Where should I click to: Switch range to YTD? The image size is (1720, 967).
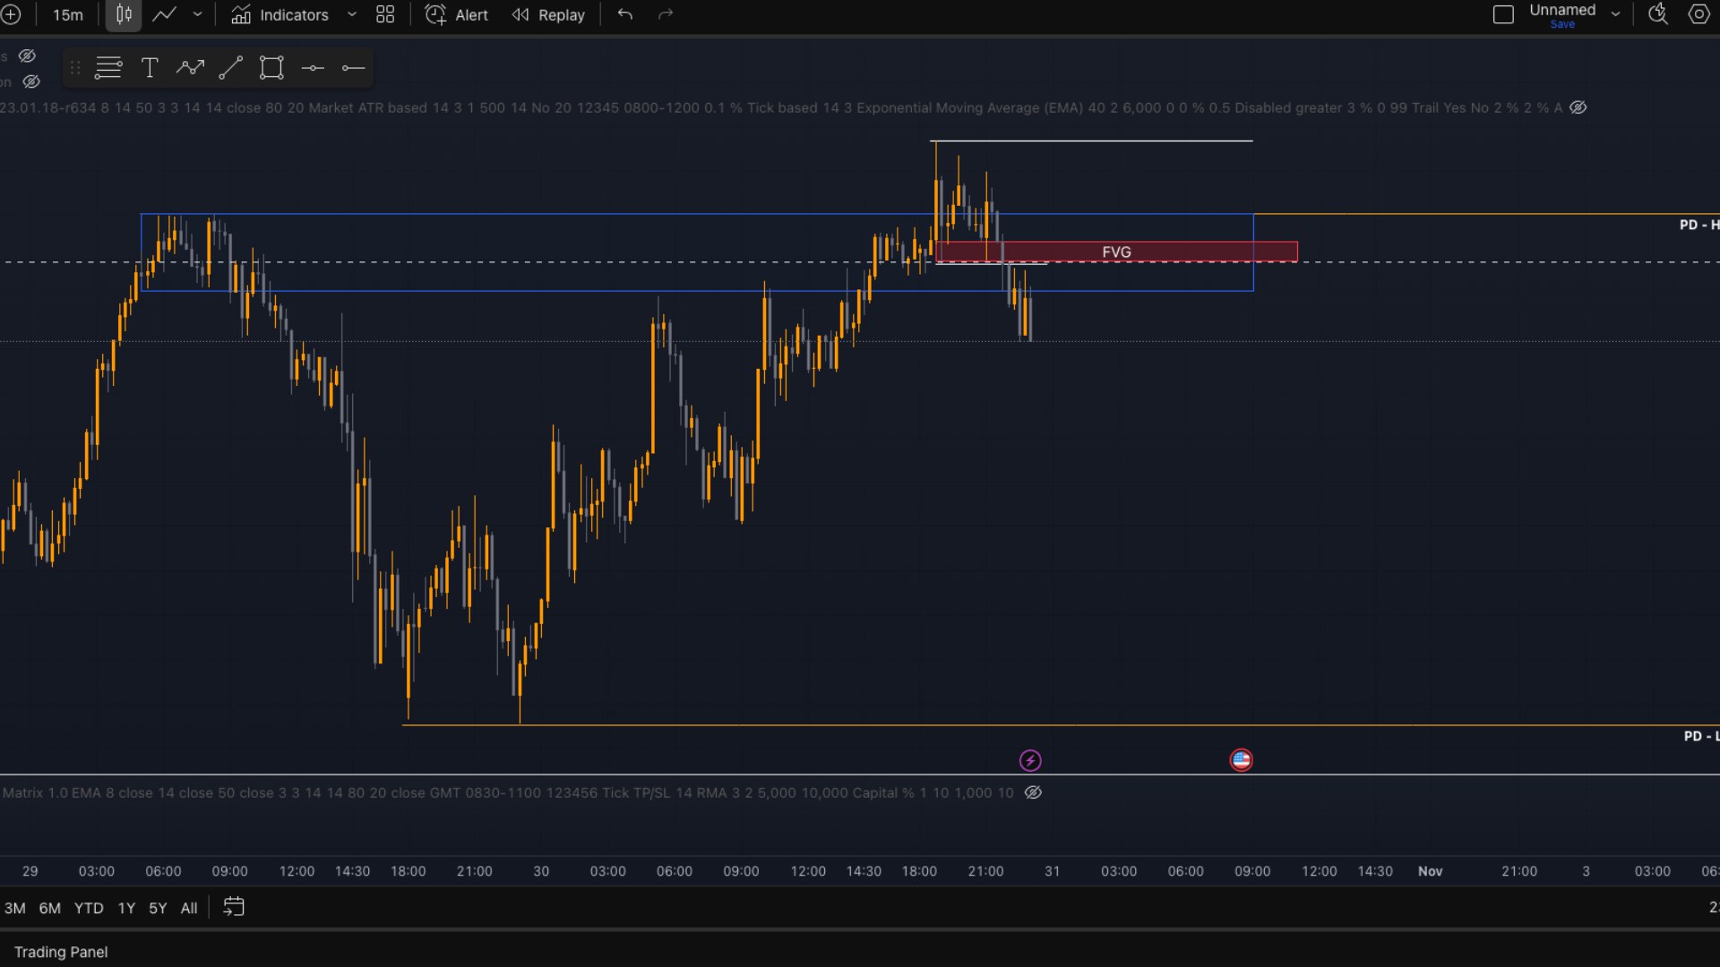[89, 908]
